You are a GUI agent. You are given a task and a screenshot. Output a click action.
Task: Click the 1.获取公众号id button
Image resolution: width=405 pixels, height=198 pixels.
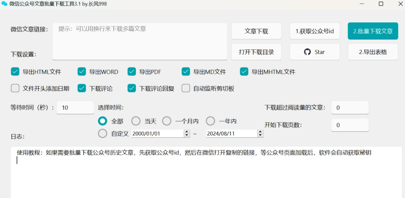click(314, 31)
